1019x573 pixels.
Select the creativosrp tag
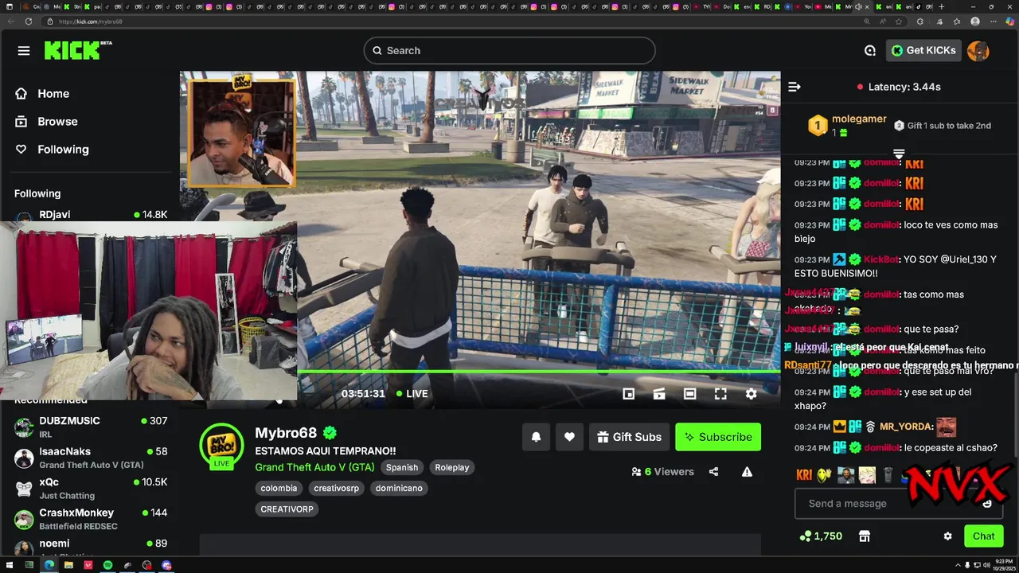pos(336,489)
